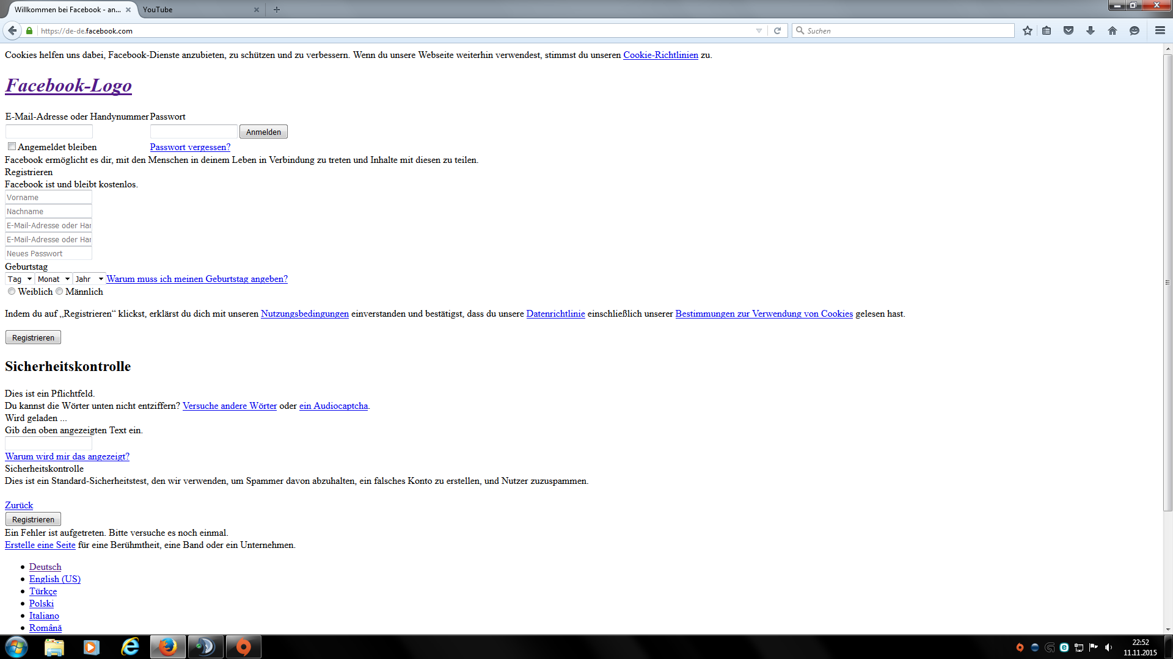Screen dimensions: 1173x659
Task: Click the 'Nachname' input field
Action: point(48,211)
